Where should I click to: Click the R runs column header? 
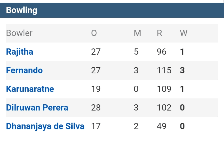[160, 33]
